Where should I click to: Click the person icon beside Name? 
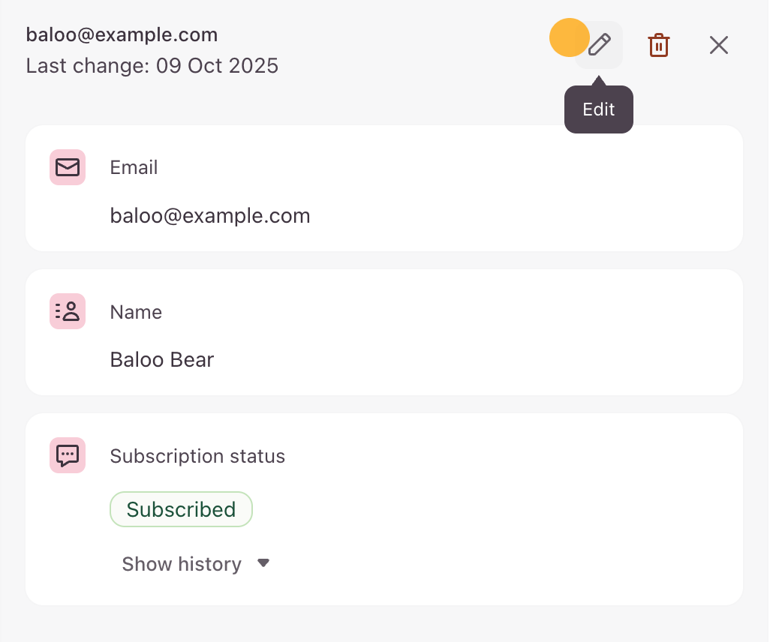click(68, 311)
